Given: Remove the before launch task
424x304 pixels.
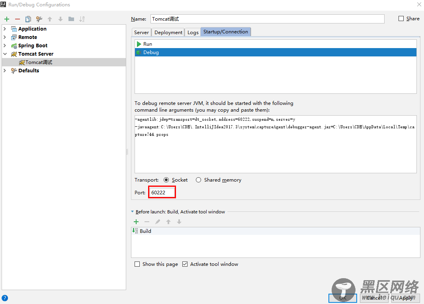Looking at the screenshot, I should pyautogui.click(x=147, y=222).
